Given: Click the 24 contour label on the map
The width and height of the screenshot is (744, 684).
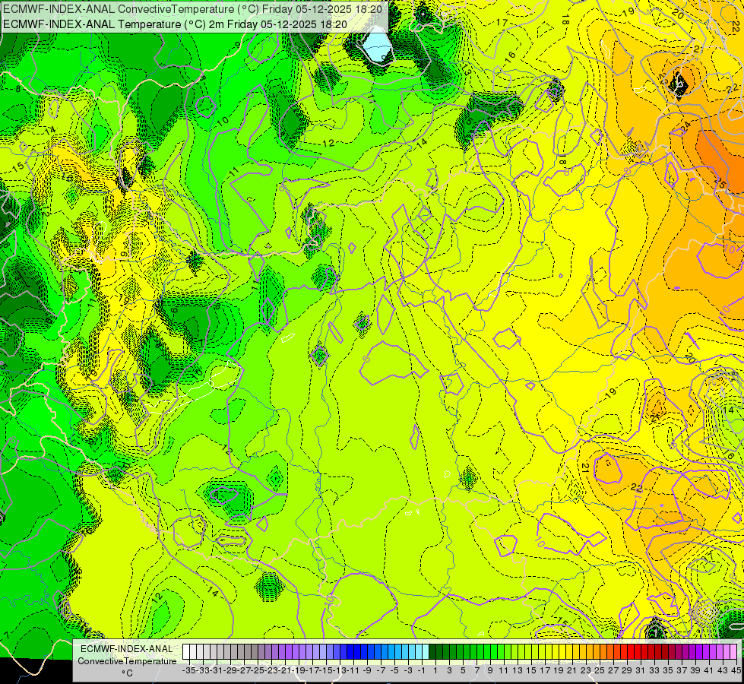Looking at the screenshot, I should point(685,127).
